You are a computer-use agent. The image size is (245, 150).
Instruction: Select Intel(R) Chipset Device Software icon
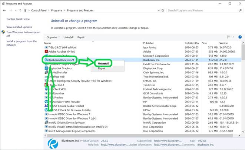coord(46,123)
